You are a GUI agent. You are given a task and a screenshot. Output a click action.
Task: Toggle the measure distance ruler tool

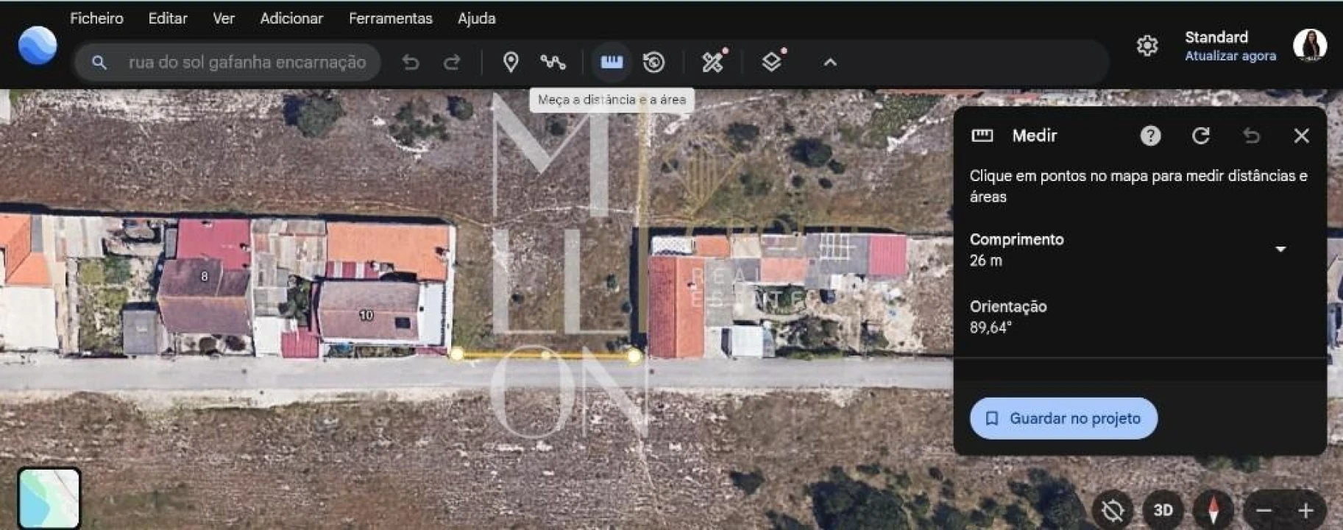click(612, 63)
